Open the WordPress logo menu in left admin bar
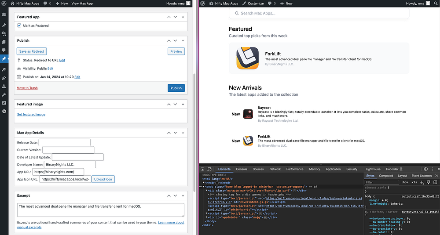 click(x=4, y=4)
